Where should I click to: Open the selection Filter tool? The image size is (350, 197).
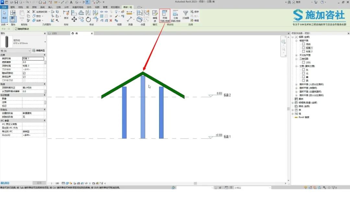[185, 15]
